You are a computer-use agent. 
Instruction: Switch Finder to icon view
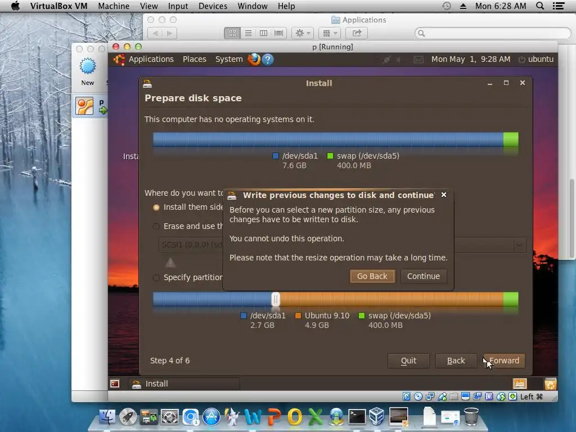point(232,33)
